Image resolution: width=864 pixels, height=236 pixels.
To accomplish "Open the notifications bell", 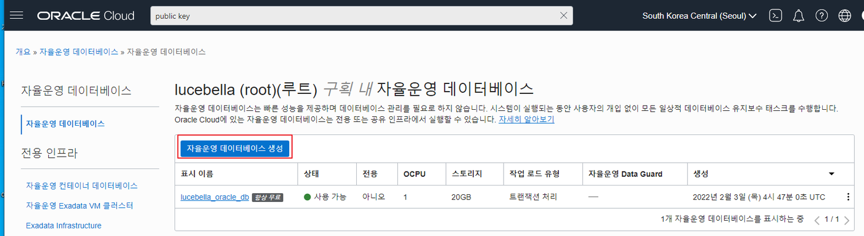I will [x=798, y=16].
